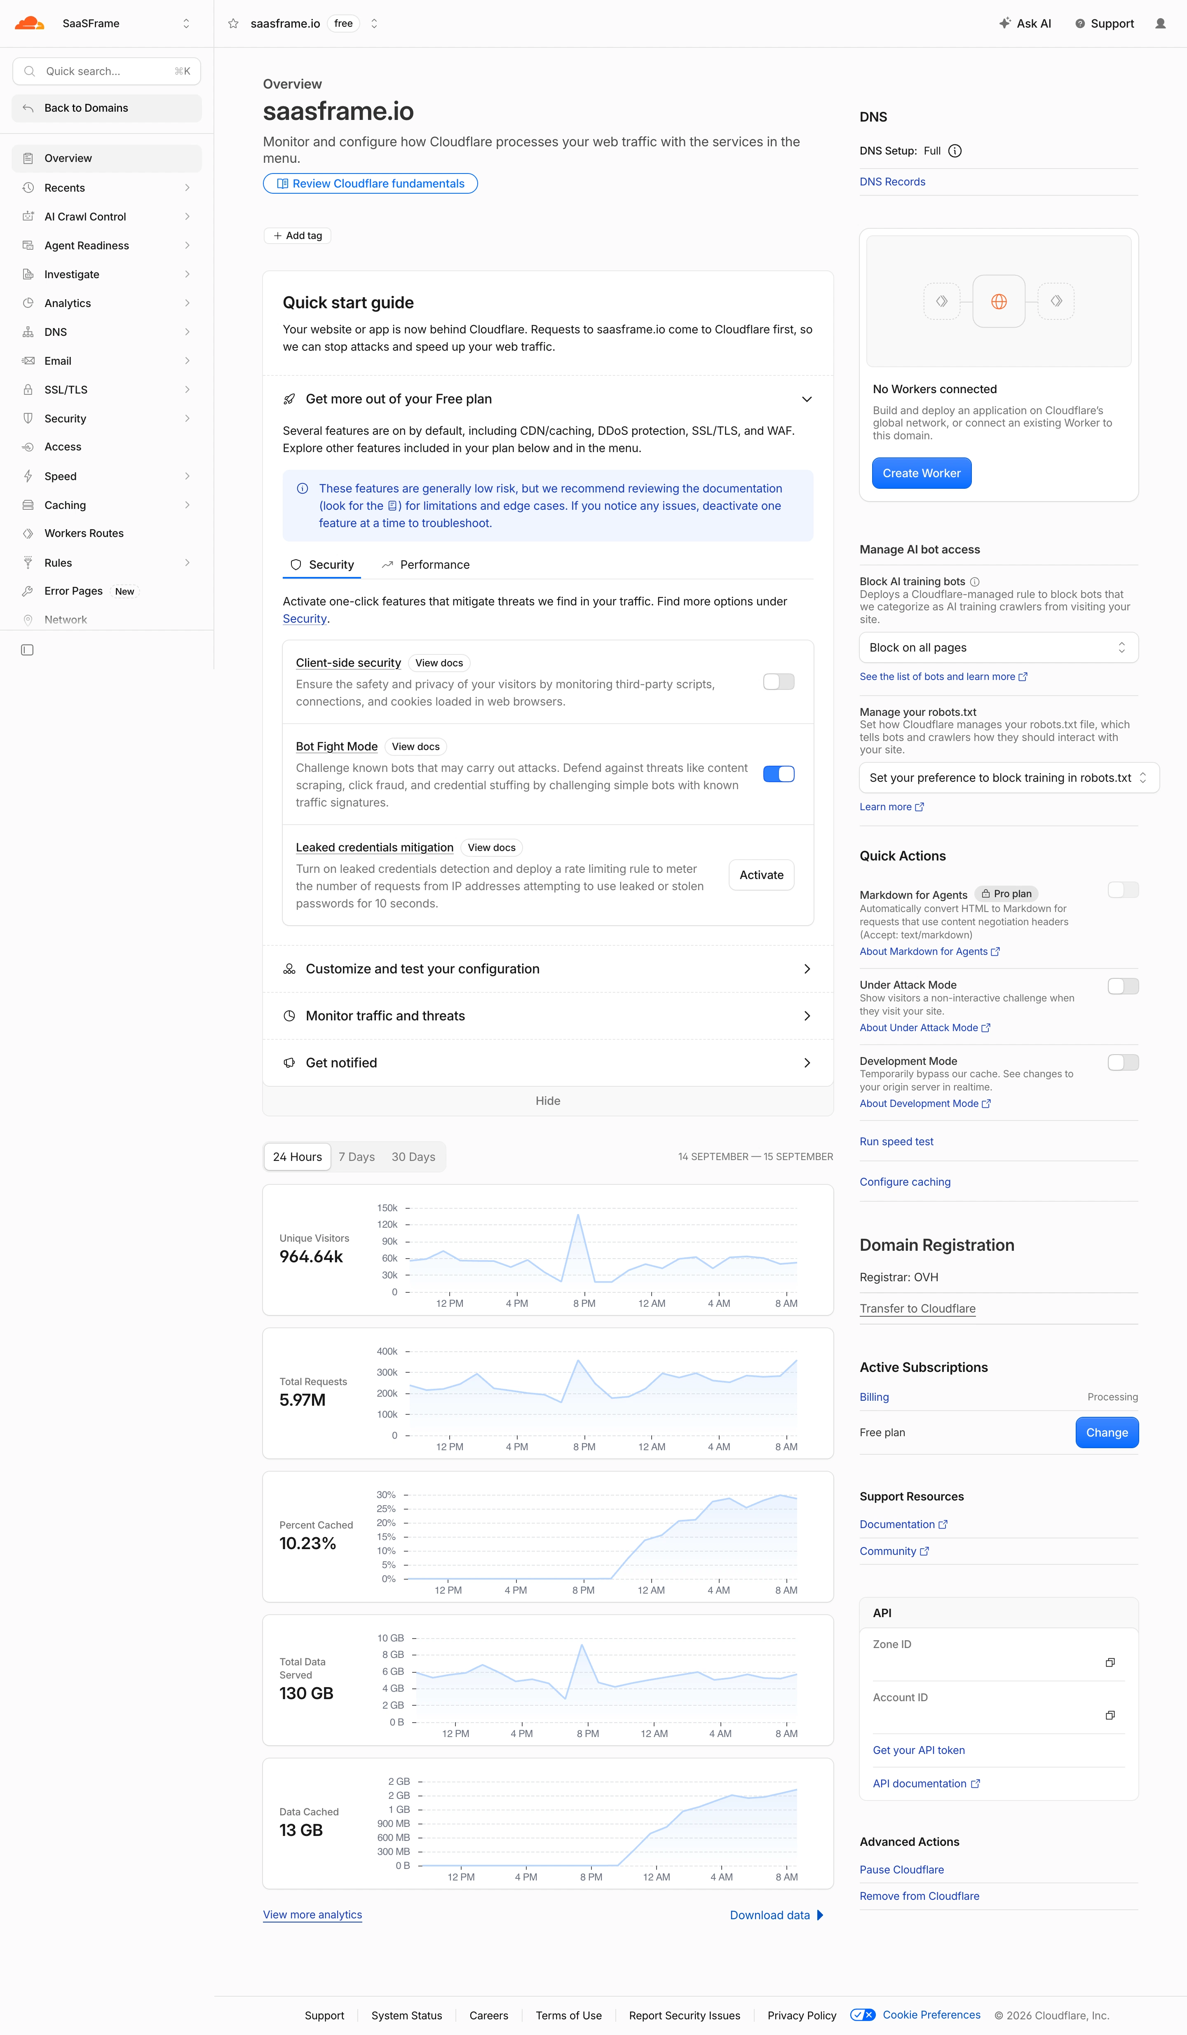Open the DNS Records link

(892, 182)
